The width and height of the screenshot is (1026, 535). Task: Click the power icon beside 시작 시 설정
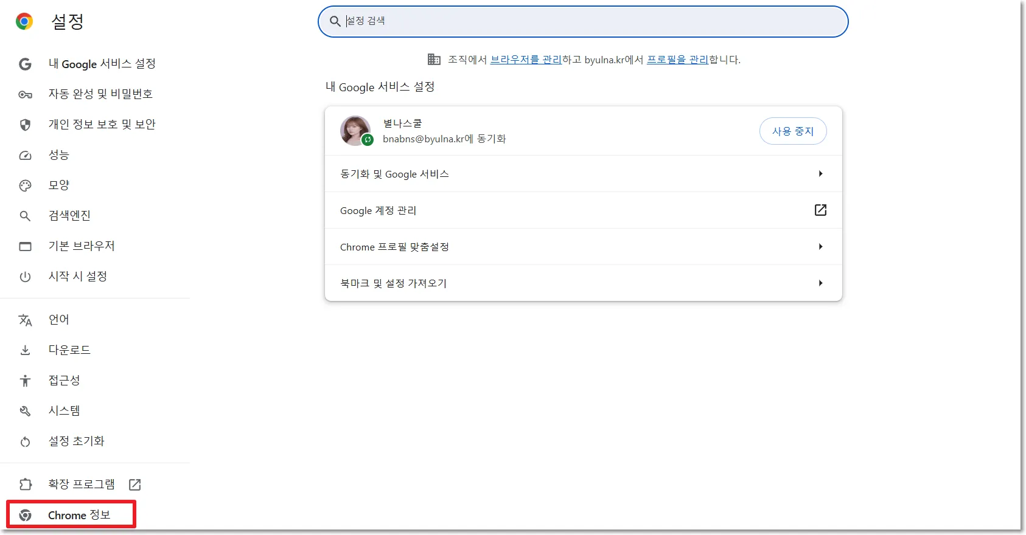coord(25,277)
